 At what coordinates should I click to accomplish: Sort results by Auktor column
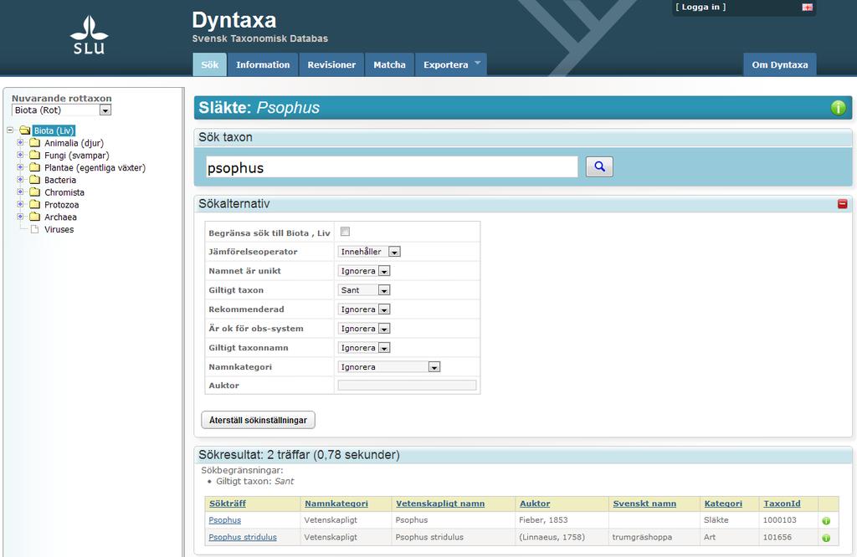(535, 503)
